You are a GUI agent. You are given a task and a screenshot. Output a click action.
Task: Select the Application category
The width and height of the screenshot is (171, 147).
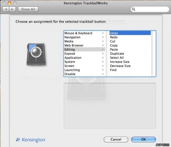(84, 58)
